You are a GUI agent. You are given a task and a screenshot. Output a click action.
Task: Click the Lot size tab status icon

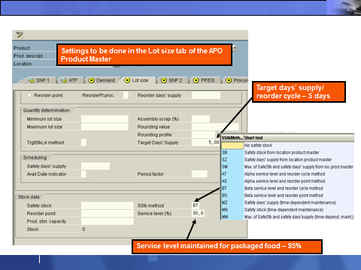click(x=127, y=80)
